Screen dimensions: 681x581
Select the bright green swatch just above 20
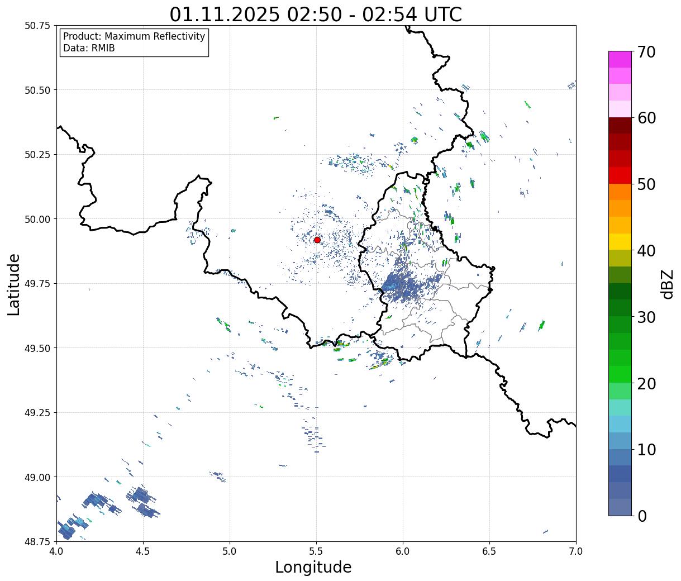620,374
